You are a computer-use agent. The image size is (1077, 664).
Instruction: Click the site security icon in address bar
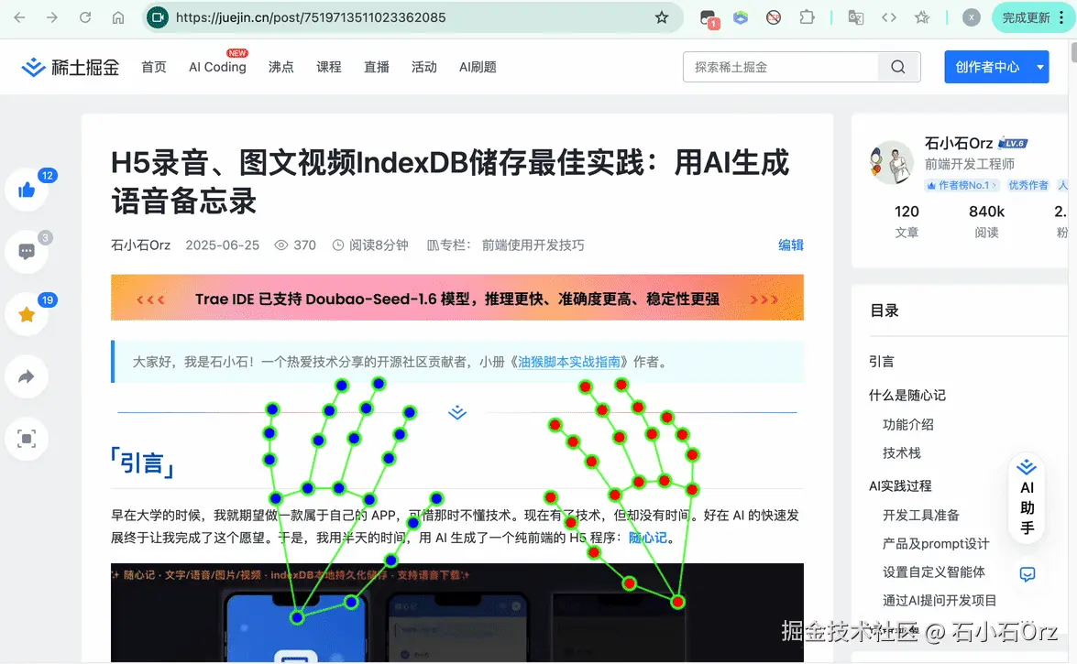click(158, 17)
